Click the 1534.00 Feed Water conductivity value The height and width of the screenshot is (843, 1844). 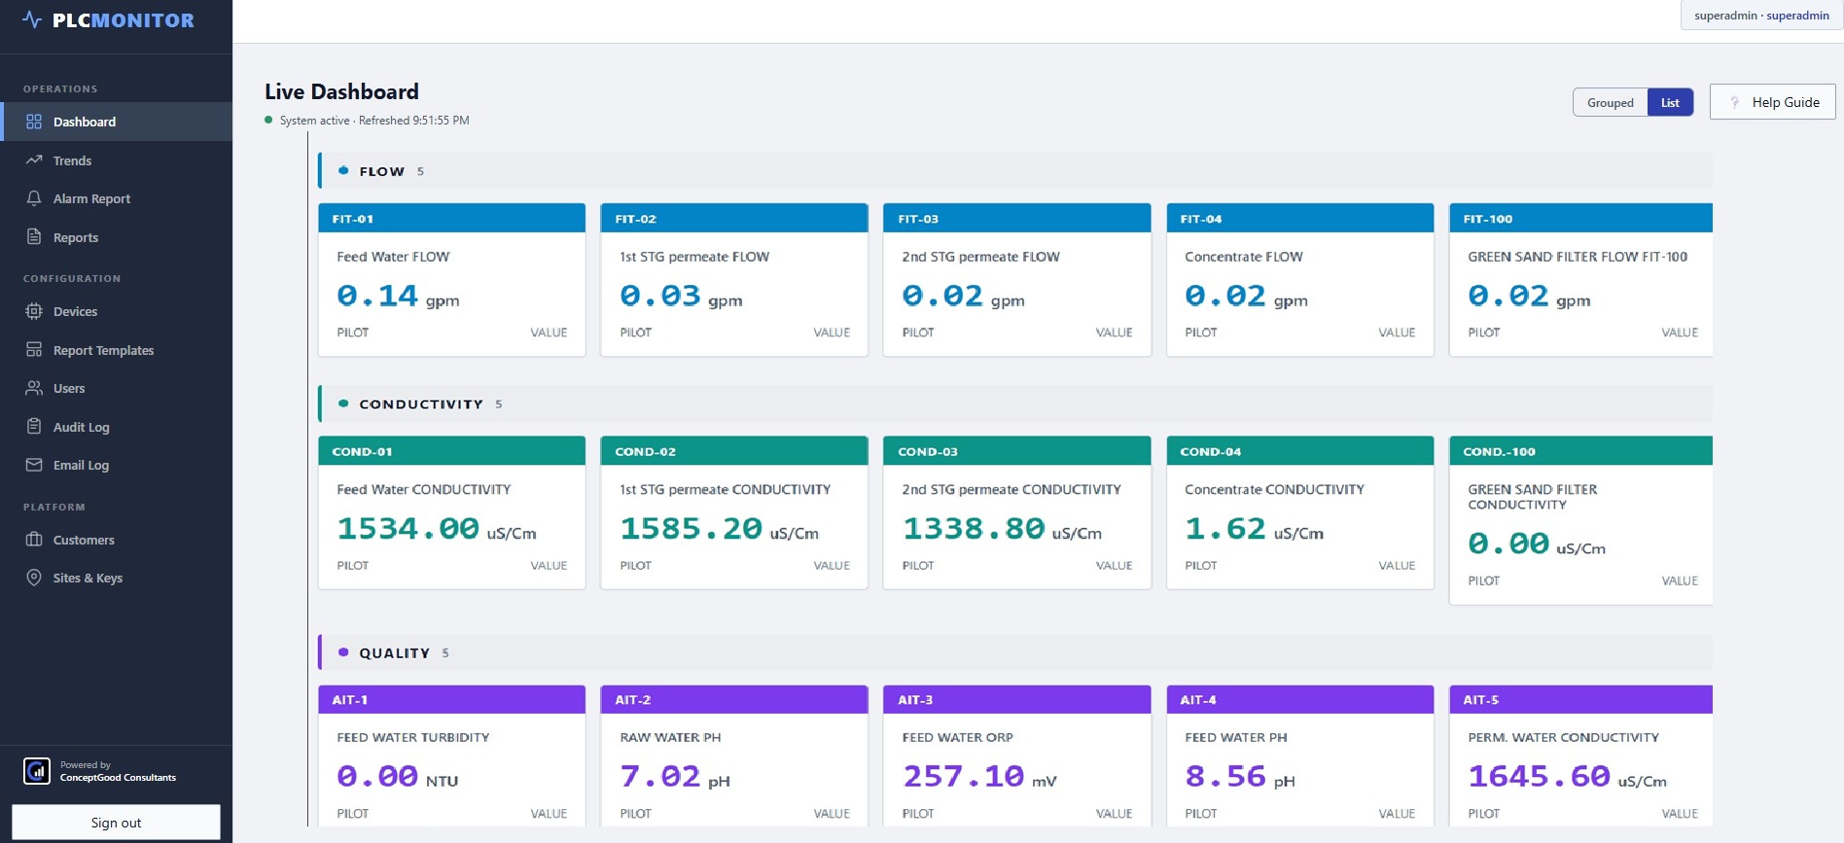[x=408, y=529]
